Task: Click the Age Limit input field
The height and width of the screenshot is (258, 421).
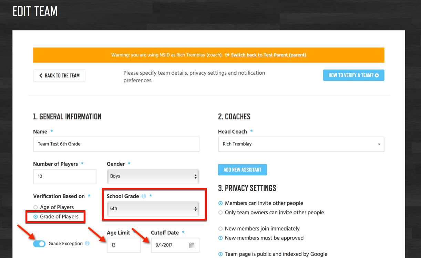Action: click(x=124, y=245)
